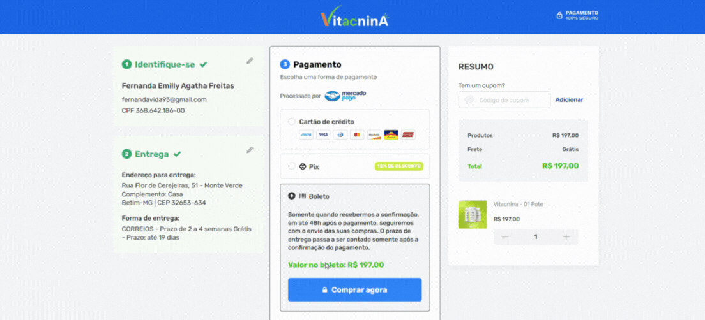Increase product quantity with plus button
This screenshot has width=705, height=320.
click(566, 237)
